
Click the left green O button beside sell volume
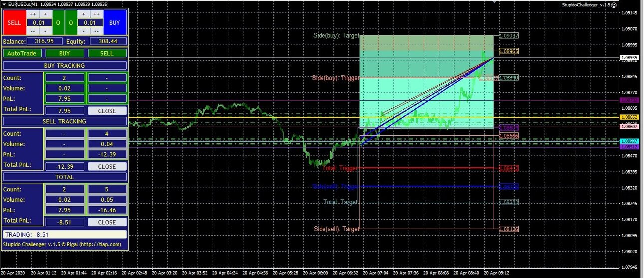click(x=58, y=22)
